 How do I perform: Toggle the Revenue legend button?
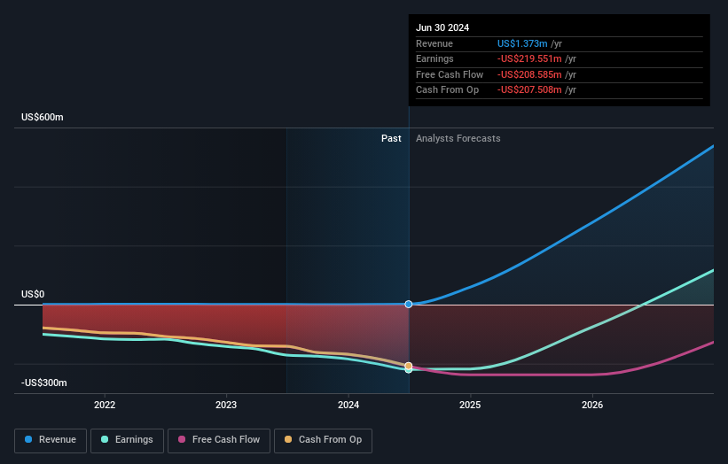[x=51, y=440]
